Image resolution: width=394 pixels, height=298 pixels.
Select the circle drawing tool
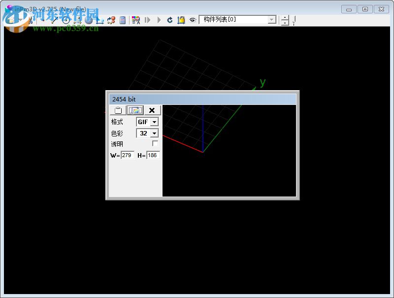(66, 21)
